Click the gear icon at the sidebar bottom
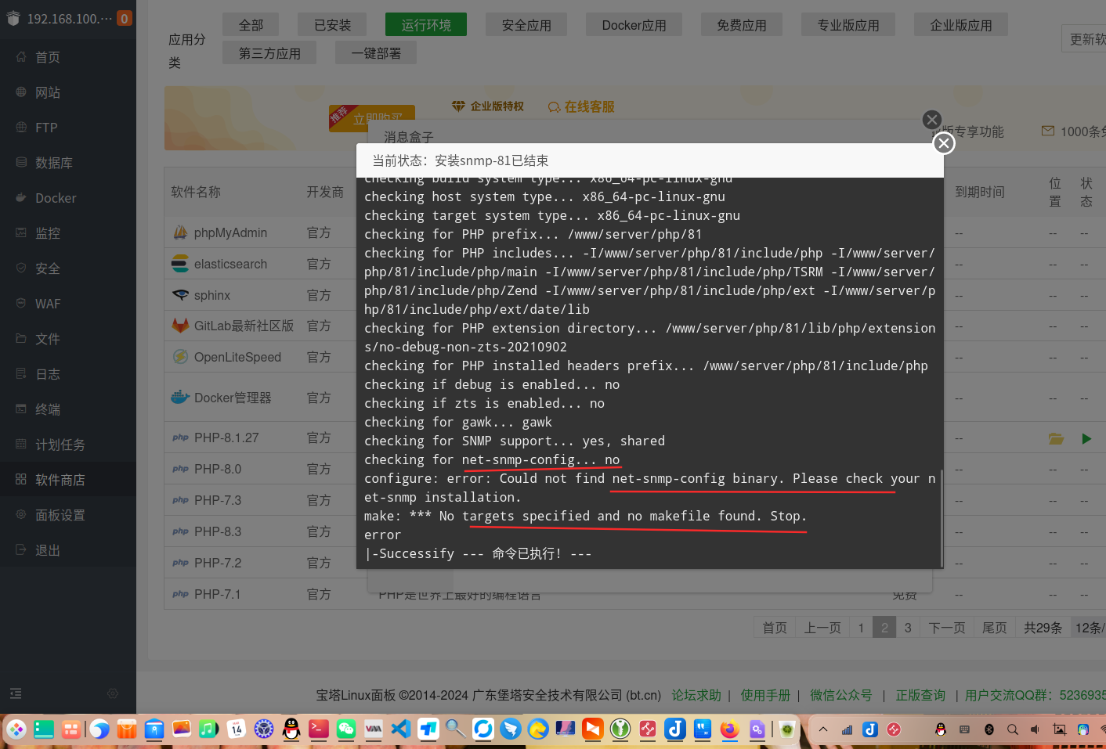Image resolution: width=1106 pixels, height=749 pixels. tap(113, 693)
